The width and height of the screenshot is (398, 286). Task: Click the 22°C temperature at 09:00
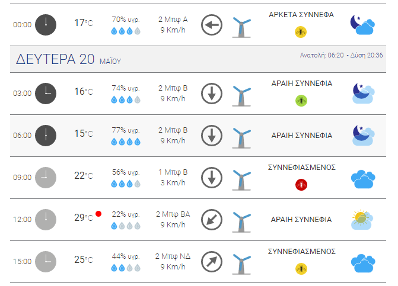tap(84, 175)
